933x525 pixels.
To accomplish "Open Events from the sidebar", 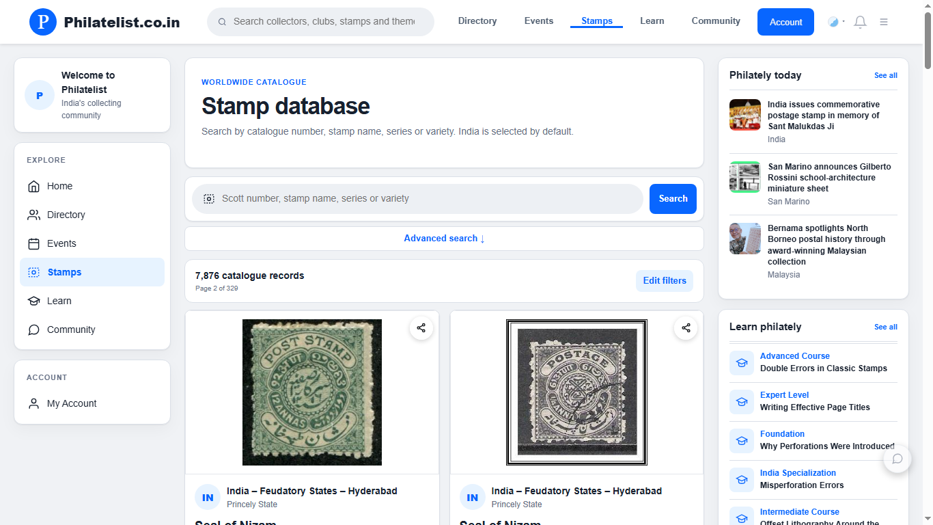I will (x=92, y=243).
